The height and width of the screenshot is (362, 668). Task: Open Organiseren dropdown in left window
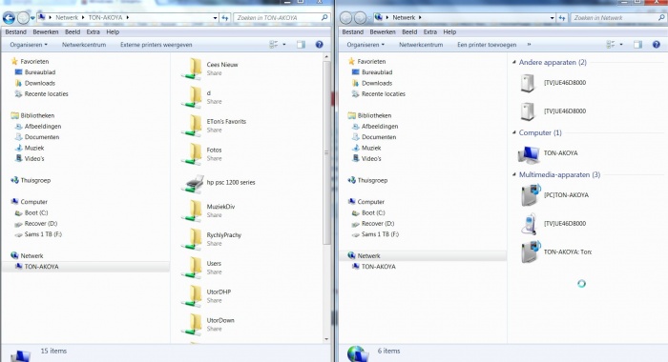tap(29, 45)
